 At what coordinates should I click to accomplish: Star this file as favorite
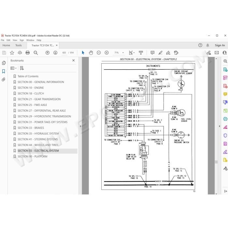12,53
